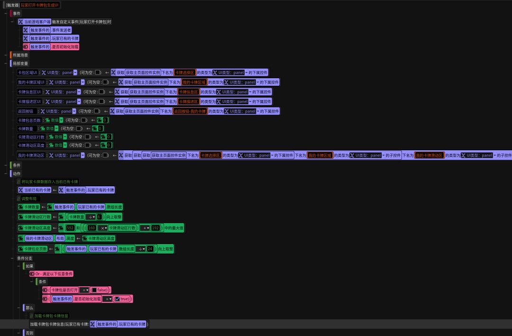
Task: Collapse the 事件 section
Action: coord(6,13)
